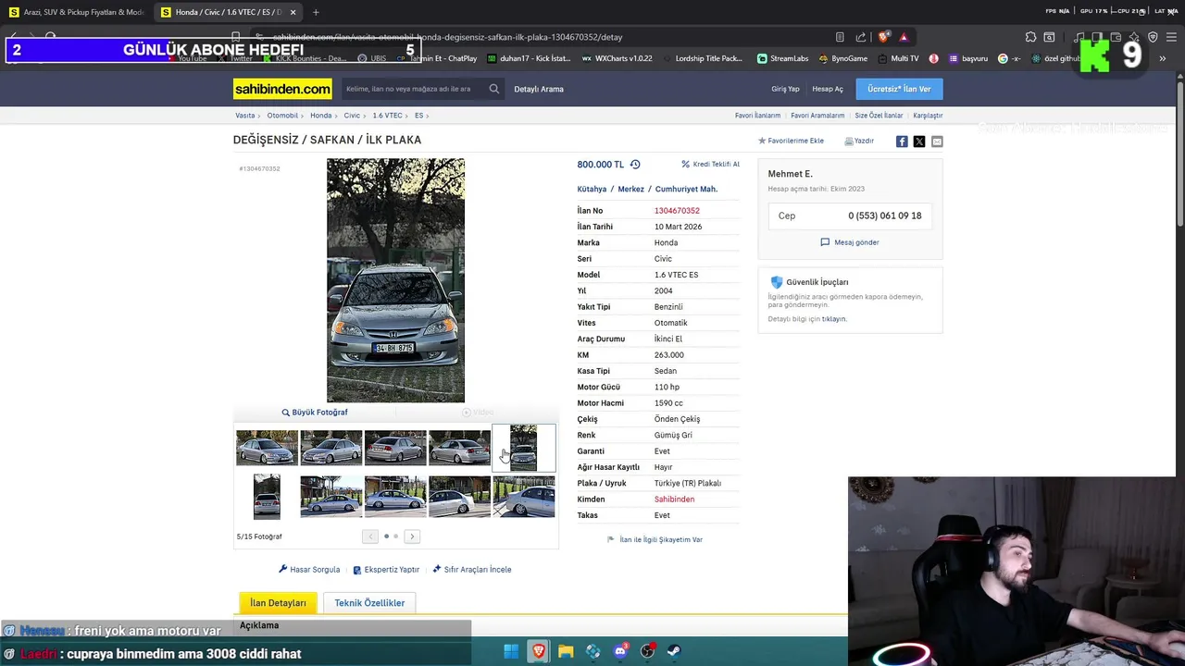Click the tıklayın link in Güvenlik İpuçları
The height and width of the screenshot is (666, 1185).
point(834,319)
